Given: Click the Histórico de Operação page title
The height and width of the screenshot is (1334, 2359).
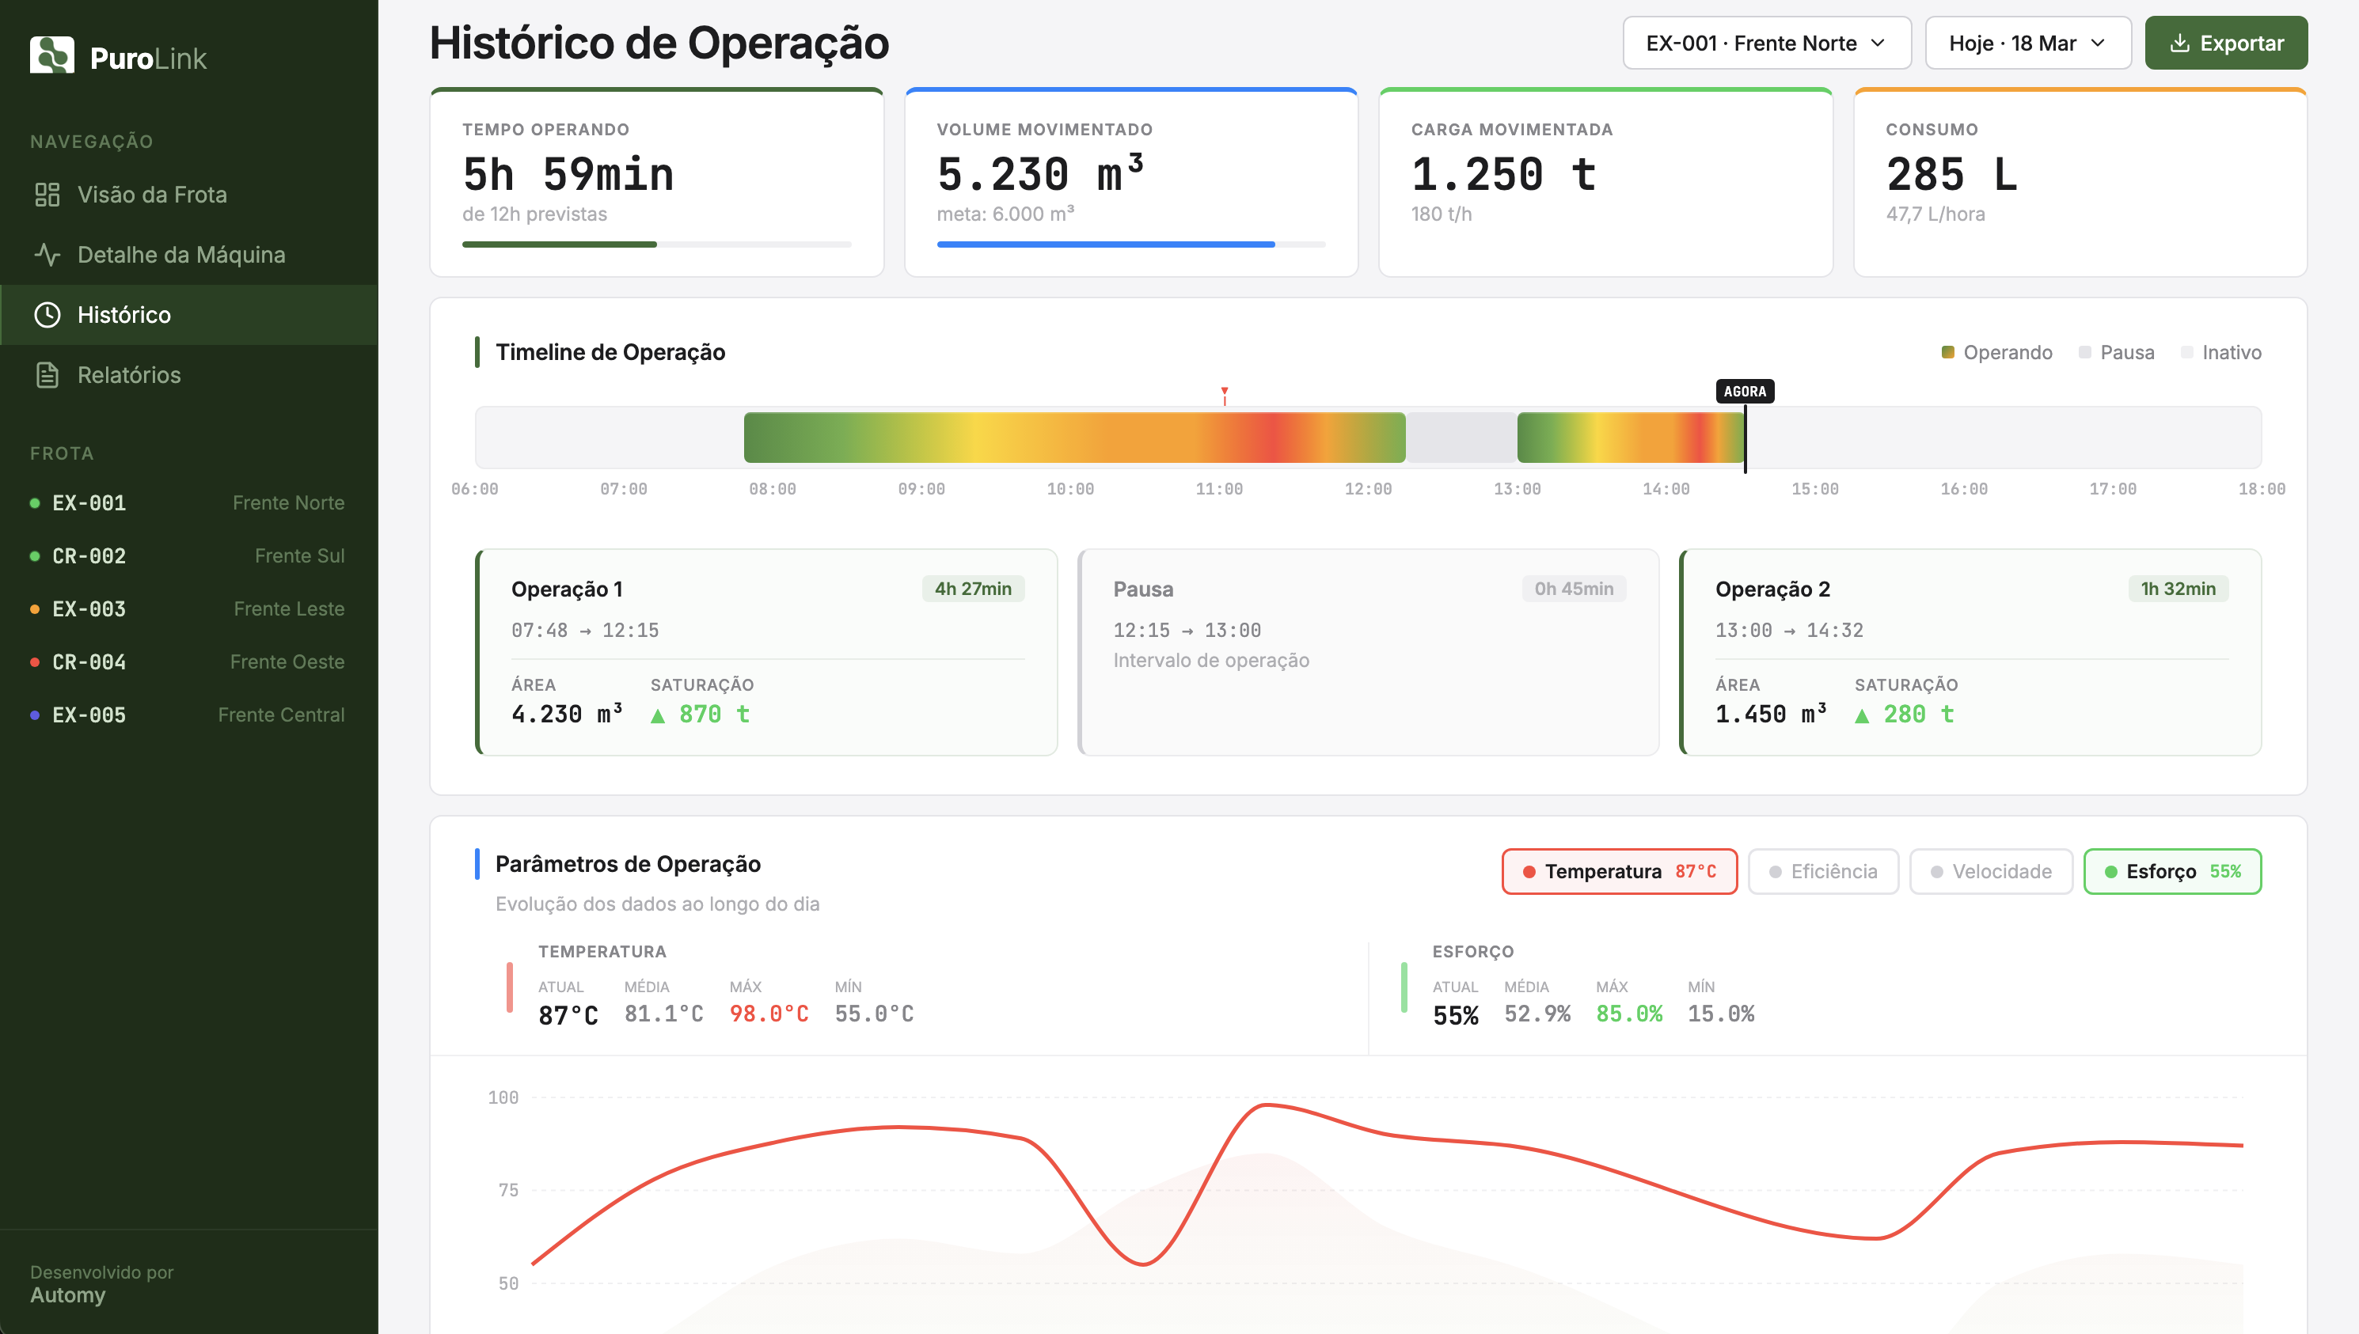Looking at the screenshot, I should point(659,43).
